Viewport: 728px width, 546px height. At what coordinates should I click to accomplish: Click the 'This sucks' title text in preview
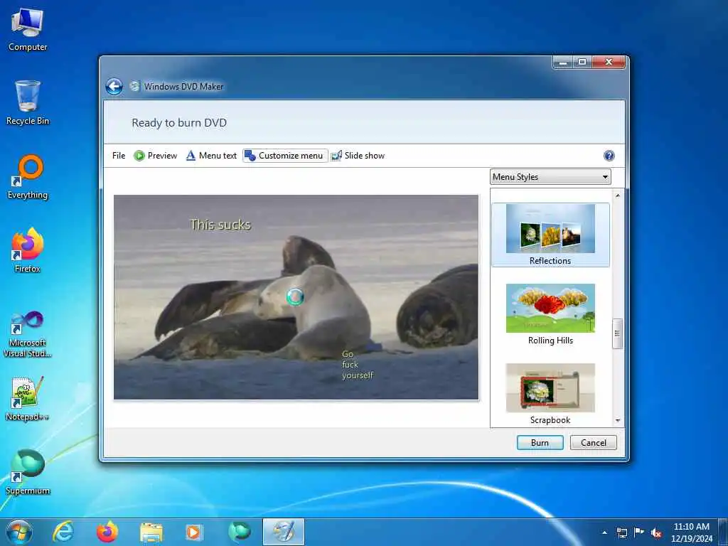click(x=220, y=225)
